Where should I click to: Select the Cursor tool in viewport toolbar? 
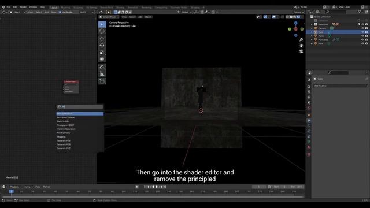tap(102, 31)
